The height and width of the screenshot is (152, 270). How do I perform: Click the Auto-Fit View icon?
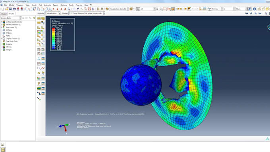coord(89,9)
